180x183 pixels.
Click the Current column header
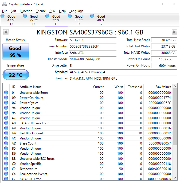click(x=96, y=87)
